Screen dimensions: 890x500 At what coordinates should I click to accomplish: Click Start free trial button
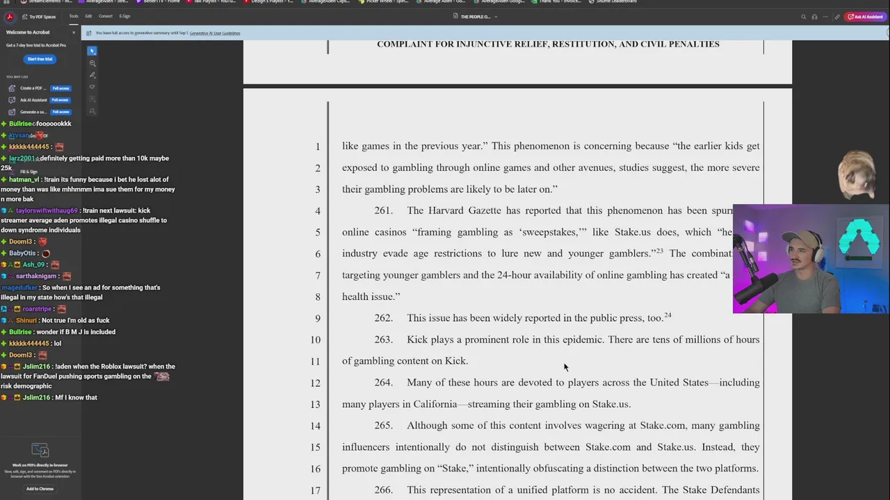(40, 59)
